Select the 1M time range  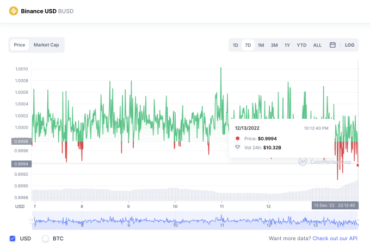click(261, 45)
